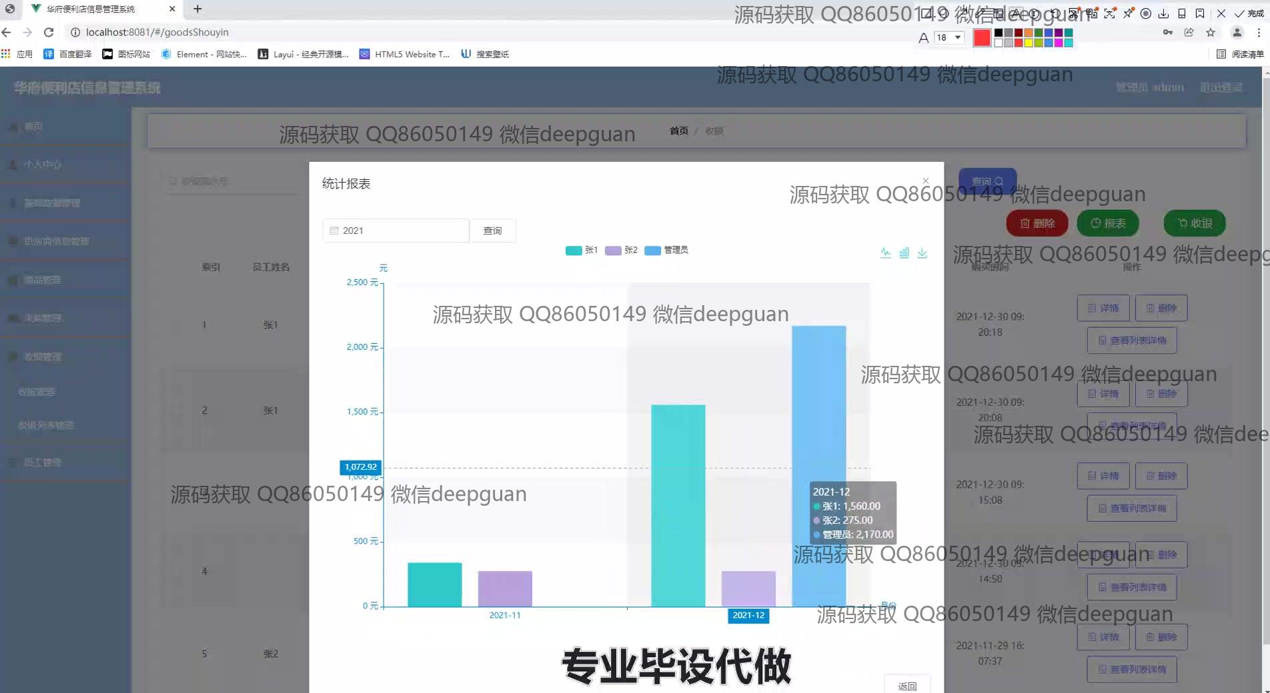Viewport: 1270px width, 693px height.
Task: Click the browser bookmark star icon
Action: (1210, 32)
